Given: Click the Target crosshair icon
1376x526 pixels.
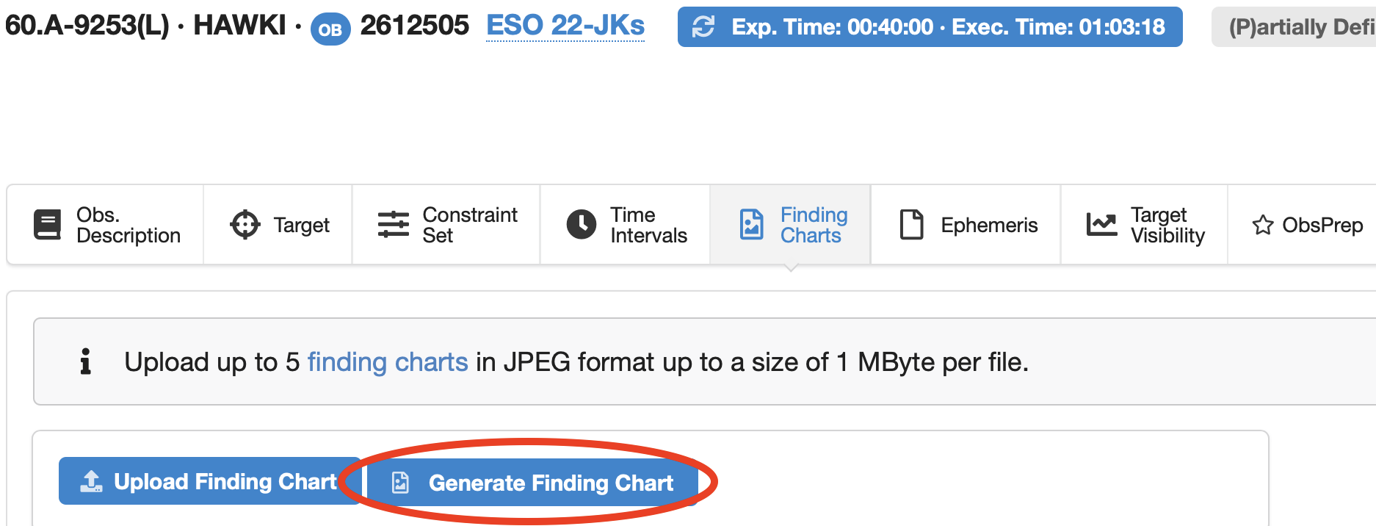Looking at the screenshot, I should click(245, 225).
